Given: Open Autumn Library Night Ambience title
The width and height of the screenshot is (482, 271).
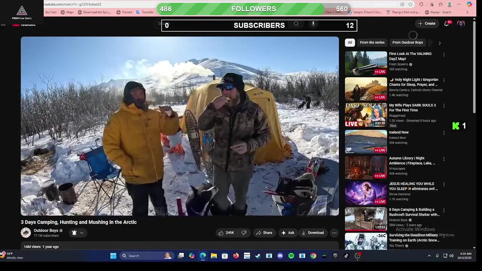Looking at the screenshot, I should tap(412, 161).
